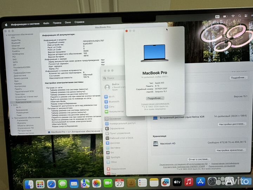This screenshot has height=190, width=253.
Task: Open Информация о системе menu
Action: pos(25,24)
